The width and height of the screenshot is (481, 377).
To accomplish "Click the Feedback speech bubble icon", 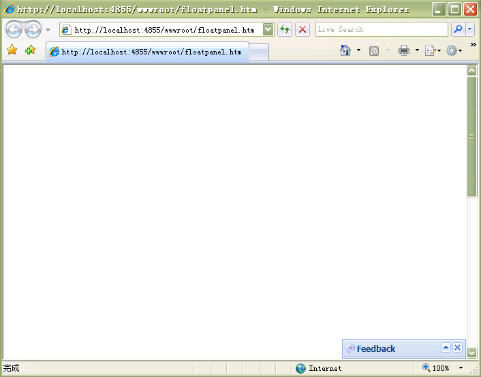I will [350, 348].
